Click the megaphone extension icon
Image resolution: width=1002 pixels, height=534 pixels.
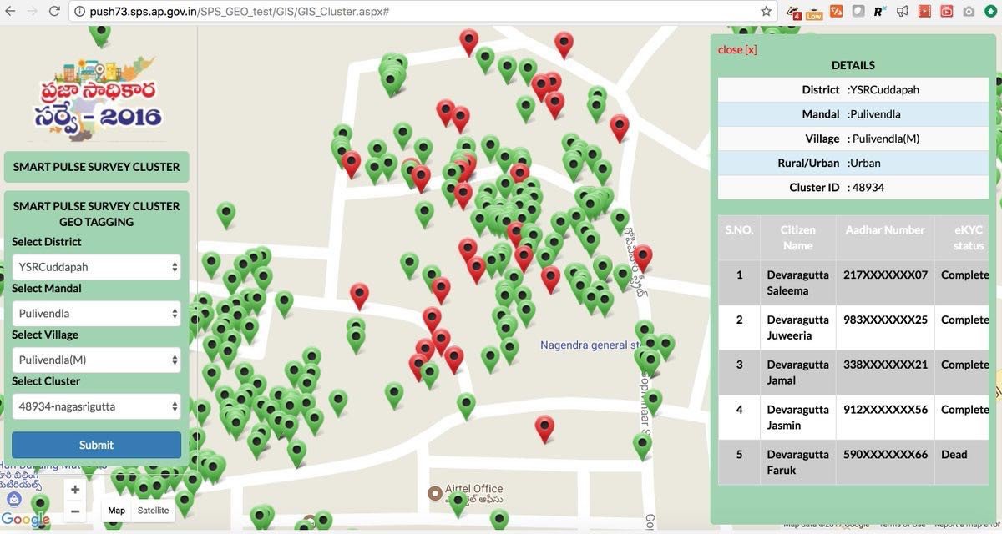coord(903,12)
